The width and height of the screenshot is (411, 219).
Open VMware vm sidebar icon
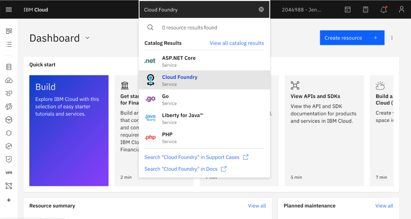pyautogui.click(x=9, y=173)
